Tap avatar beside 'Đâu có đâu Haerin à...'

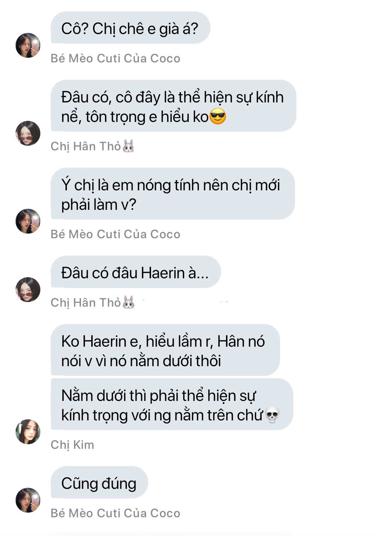[28, 290]
